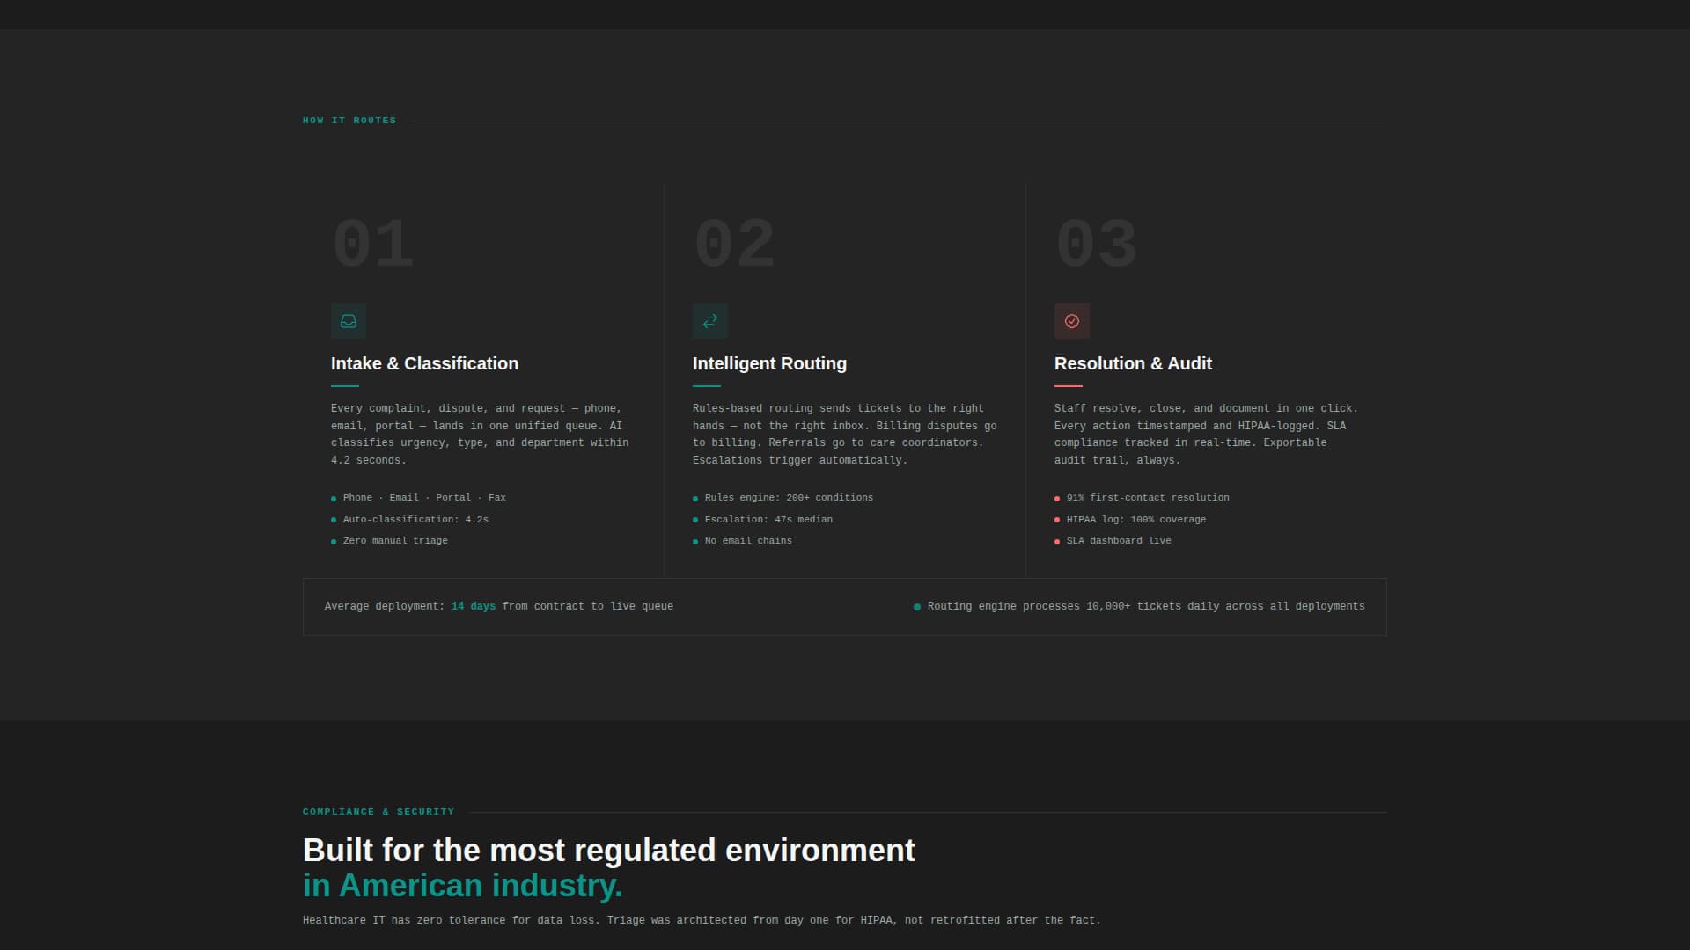This screenshot has width=1690, height=950.
Task: Click 'SLA dashboard live' bullet
Action: coord(1113,541)
